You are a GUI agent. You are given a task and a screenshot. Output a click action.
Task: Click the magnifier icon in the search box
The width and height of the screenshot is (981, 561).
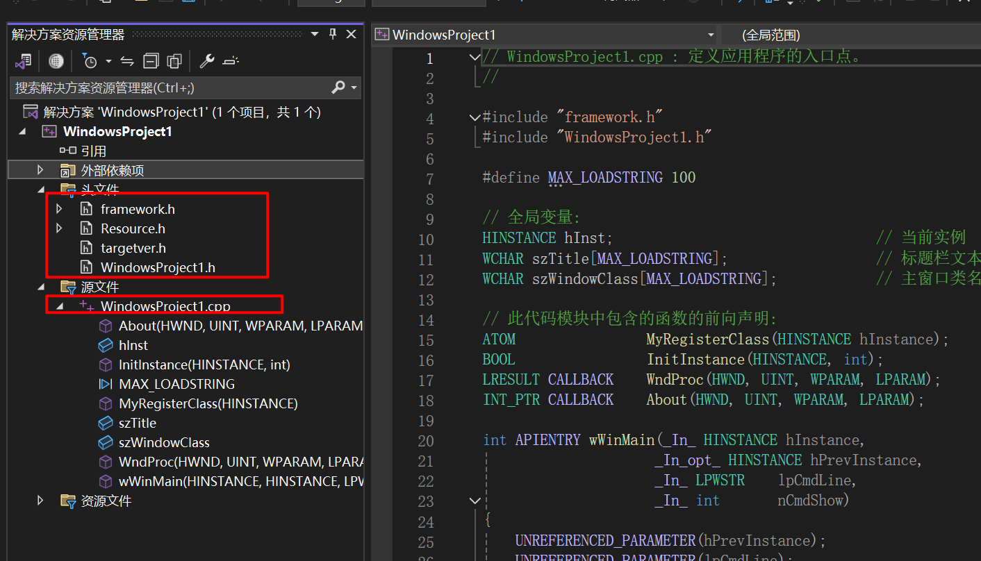pos(338,87)
